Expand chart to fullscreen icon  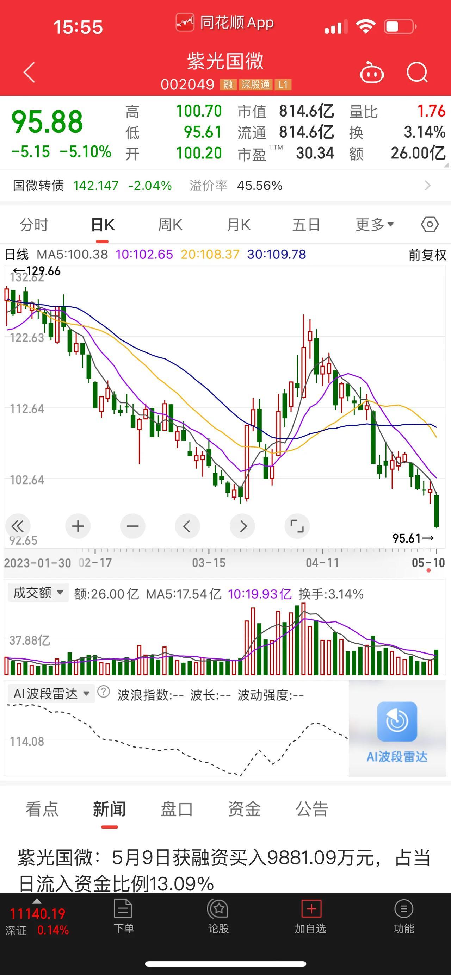[297, 526]
